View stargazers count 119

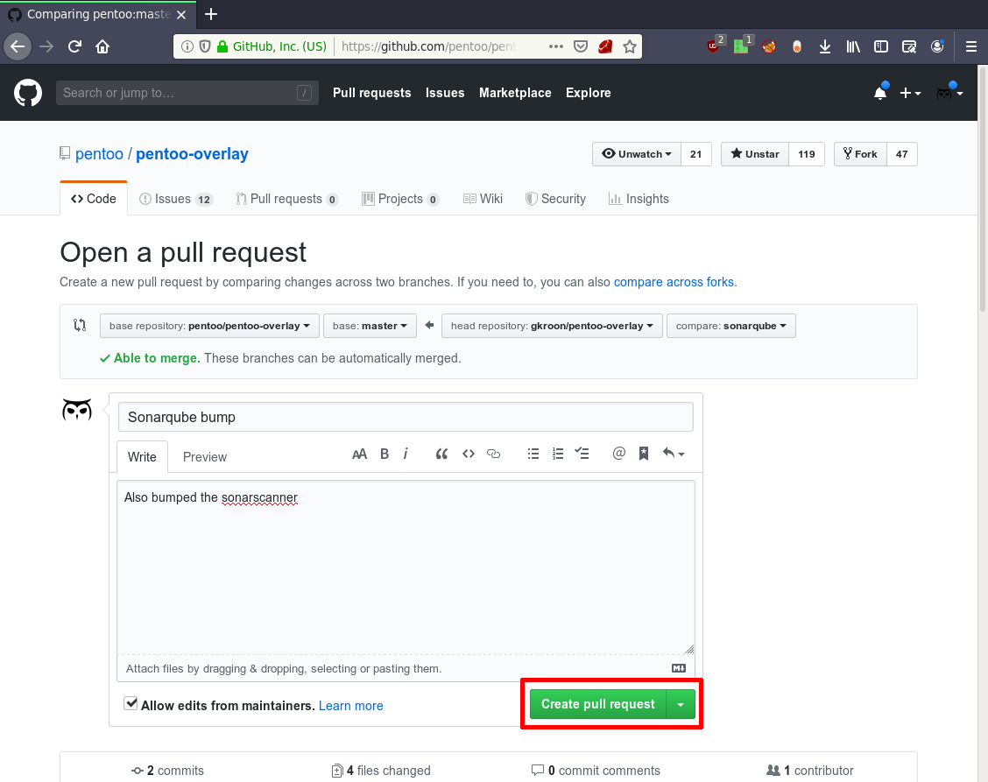[x=807, y=154]
